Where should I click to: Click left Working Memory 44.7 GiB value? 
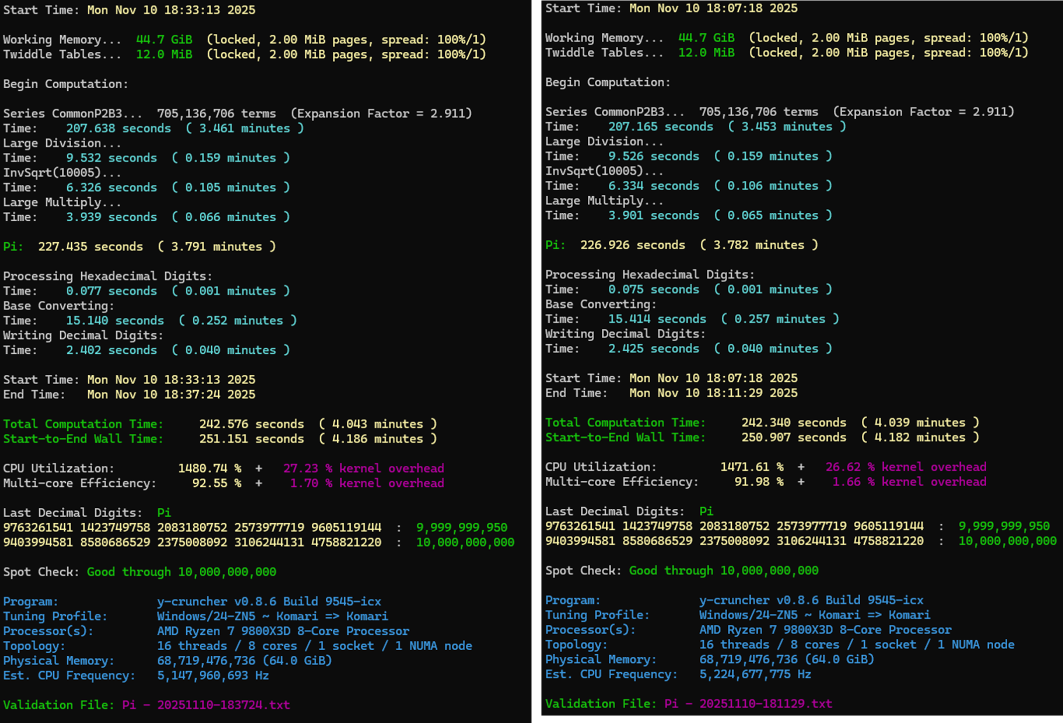click(164, 39)
